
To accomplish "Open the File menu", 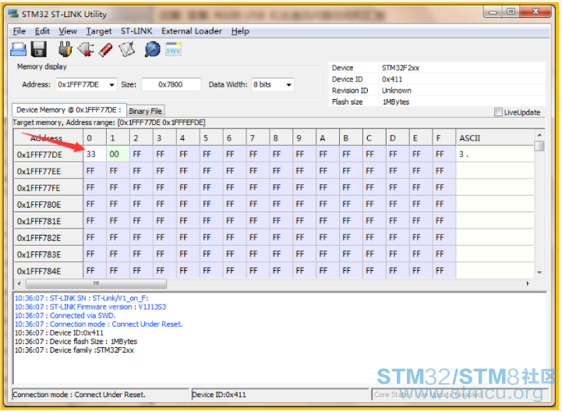I will click(19, 31).
